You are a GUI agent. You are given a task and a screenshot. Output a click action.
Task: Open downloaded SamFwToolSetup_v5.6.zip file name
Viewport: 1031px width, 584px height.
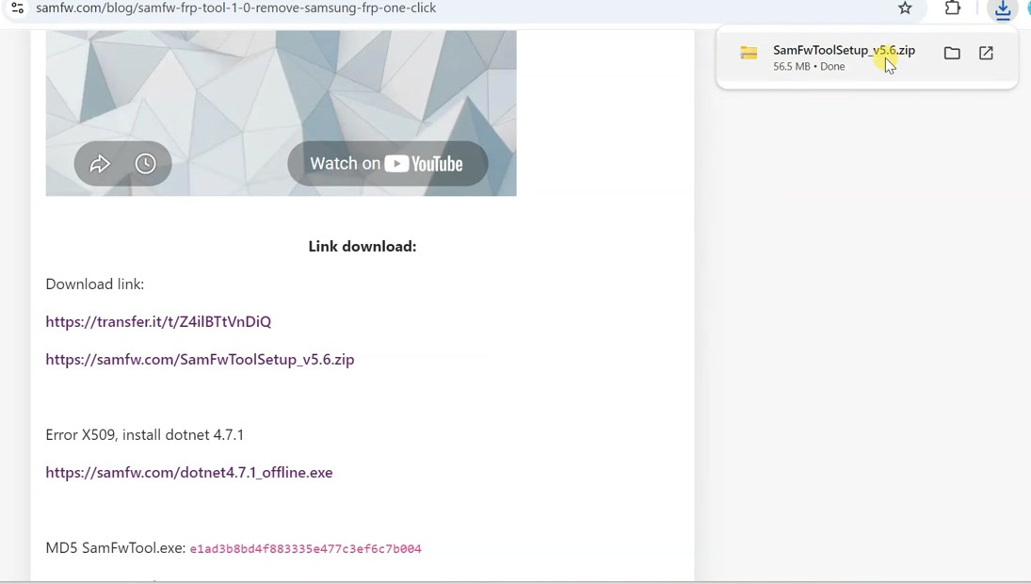click(x=844, y=50)
